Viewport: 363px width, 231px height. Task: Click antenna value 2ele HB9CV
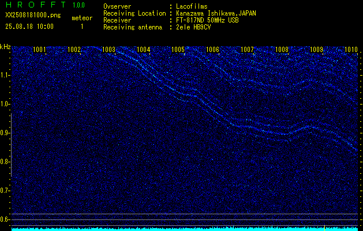point(193,27)
